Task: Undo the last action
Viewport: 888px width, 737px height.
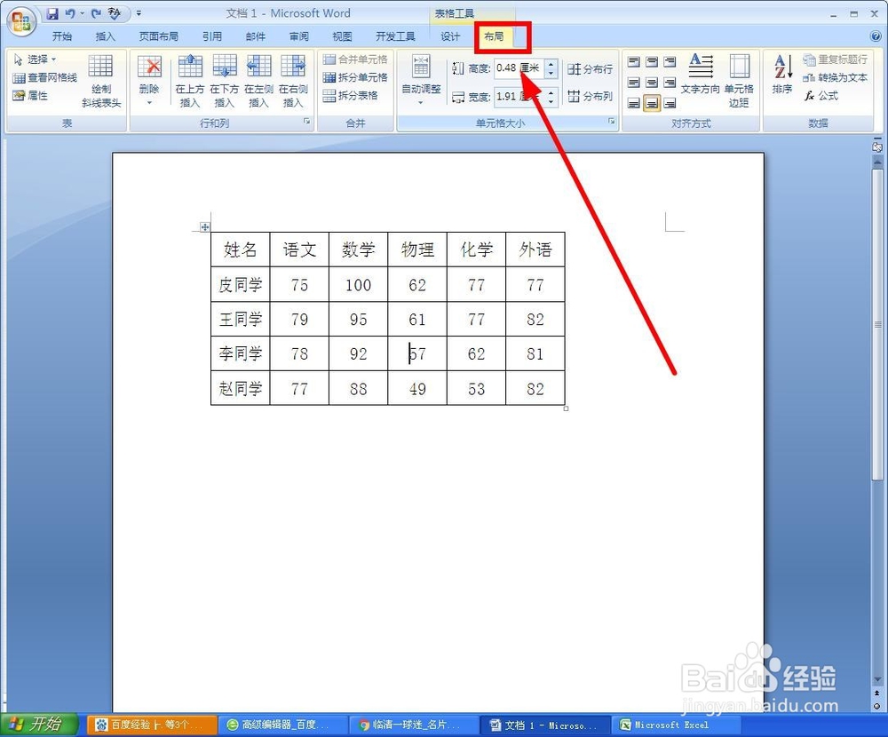Action: 70,13
